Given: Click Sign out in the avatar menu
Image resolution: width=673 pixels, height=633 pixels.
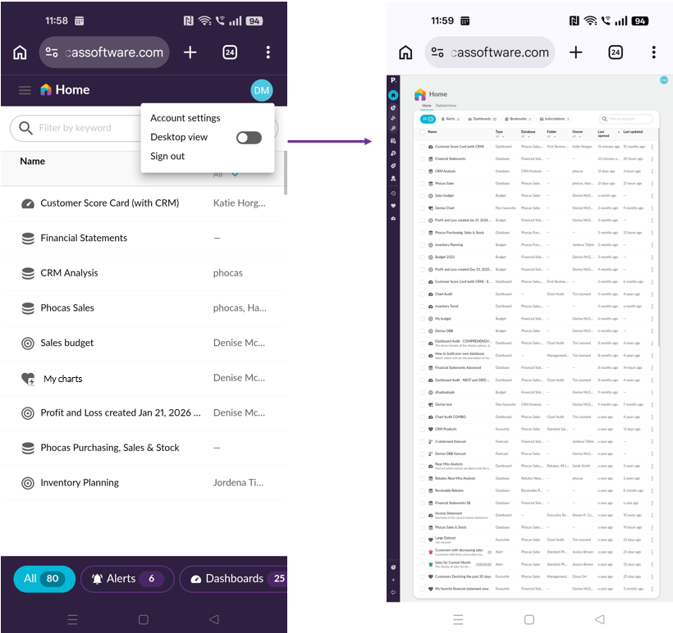Looking at the screenshot, I should pyautogui.click(x=167, y=156).
